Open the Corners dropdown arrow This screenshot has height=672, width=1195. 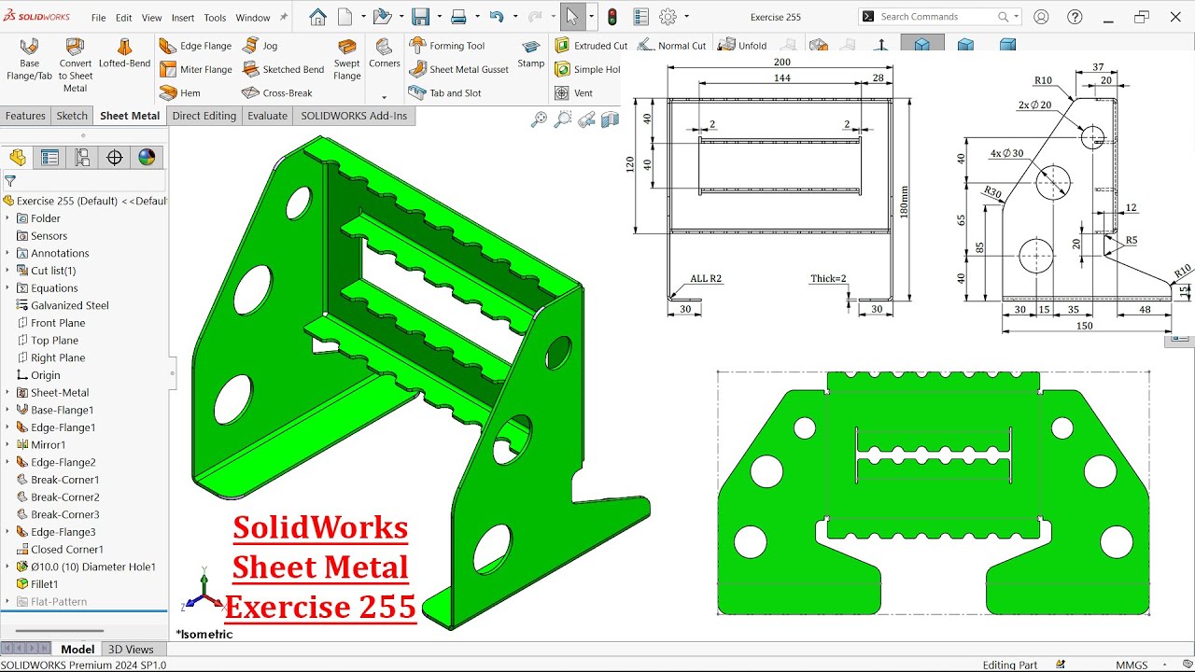(x=384, y=97)
